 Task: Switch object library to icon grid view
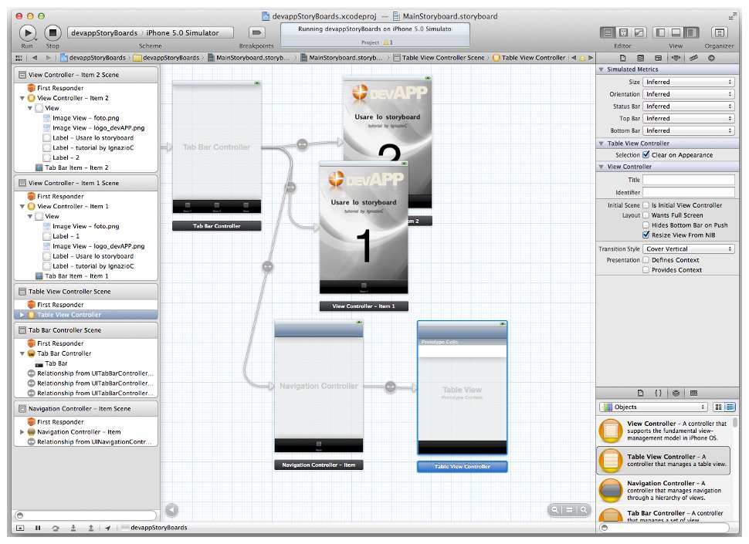pyautogui.click(x=719, y=407)
